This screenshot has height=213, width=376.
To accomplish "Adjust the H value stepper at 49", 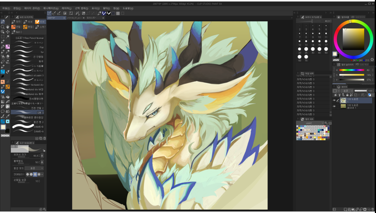I will pyautogui.click(x=372, y=70).
